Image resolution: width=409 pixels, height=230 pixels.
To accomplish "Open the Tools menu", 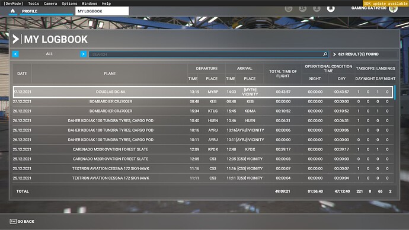I will click(33, 4).
